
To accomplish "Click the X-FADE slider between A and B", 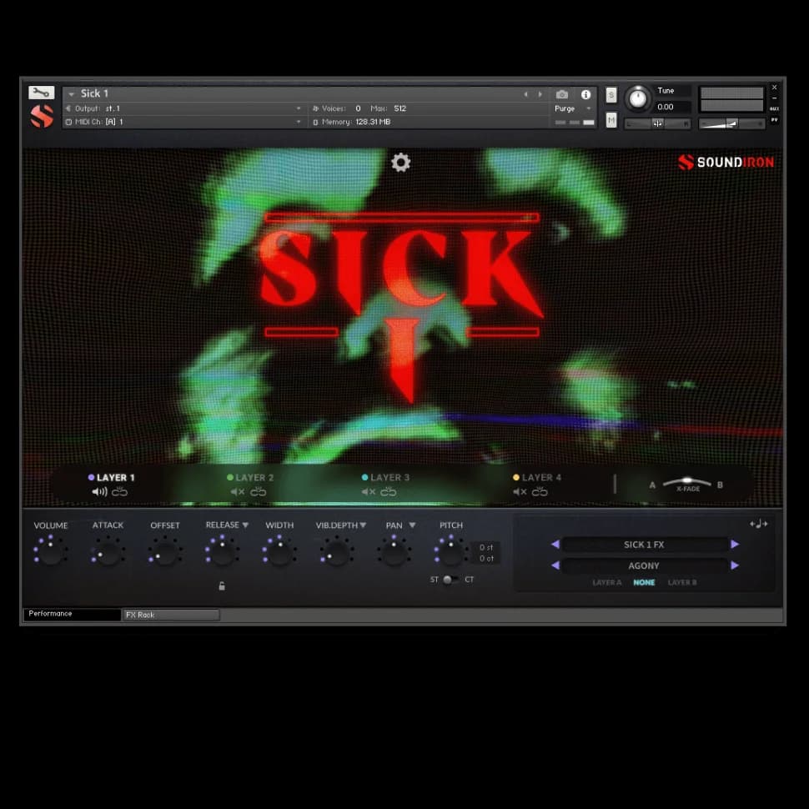I will coord(687,483).
